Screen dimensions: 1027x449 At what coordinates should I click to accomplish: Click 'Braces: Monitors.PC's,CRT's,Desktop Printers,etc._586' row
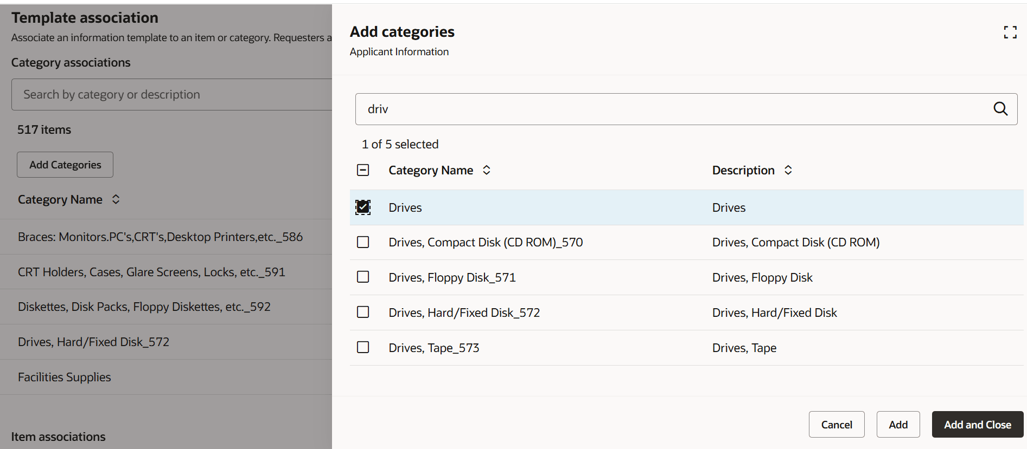[166, 237]
